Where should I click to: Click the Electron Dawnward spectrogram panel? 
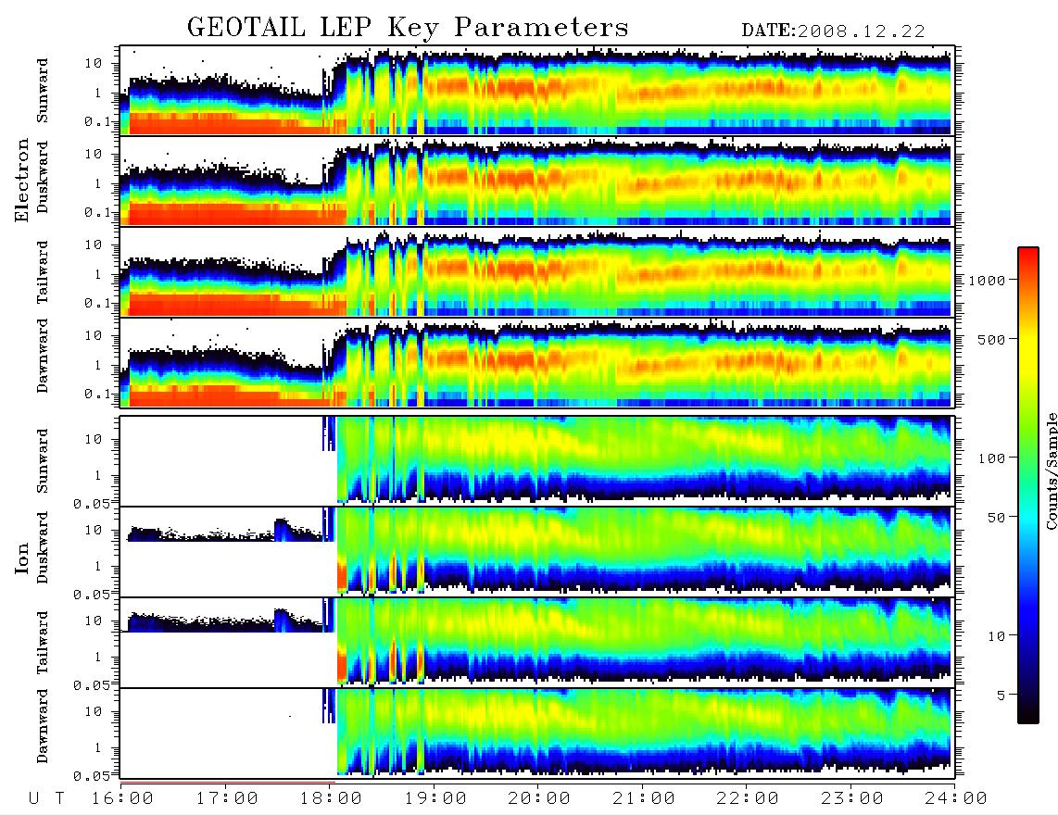537,363
